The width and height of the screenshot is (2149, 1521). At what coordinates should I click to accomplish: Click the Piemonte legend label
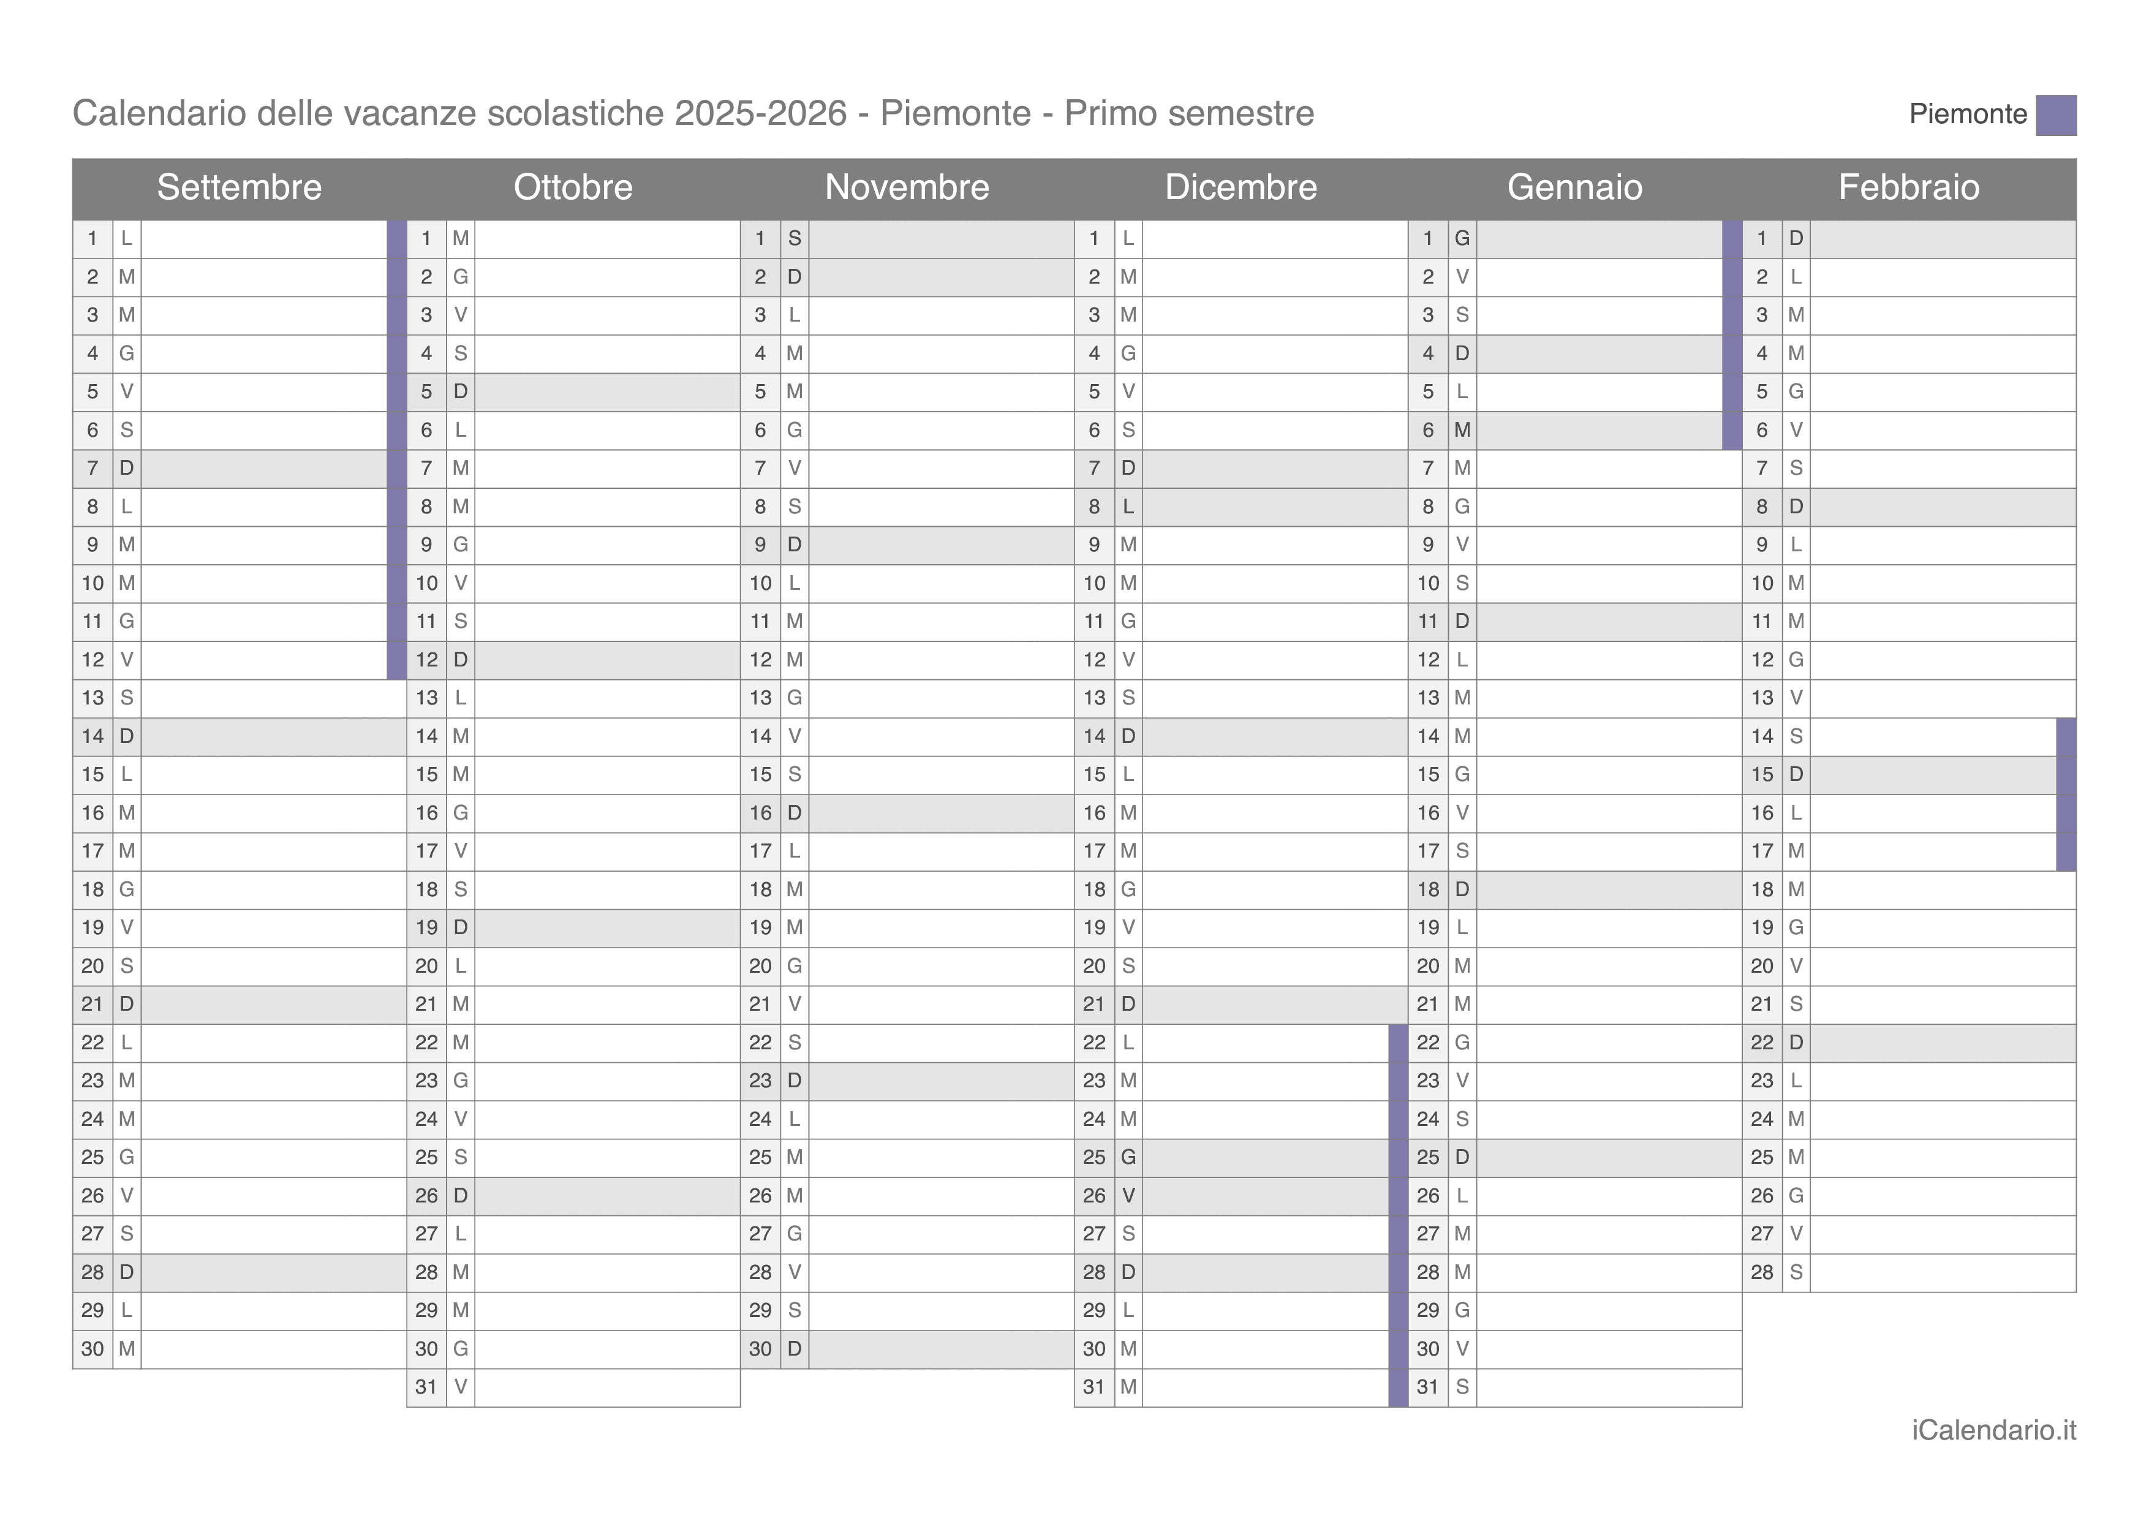click(x=1967, y=115)
